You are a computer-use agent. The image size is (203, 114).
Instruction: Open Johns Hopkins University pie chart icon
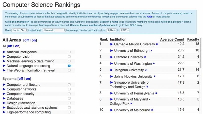click(155, 77)
